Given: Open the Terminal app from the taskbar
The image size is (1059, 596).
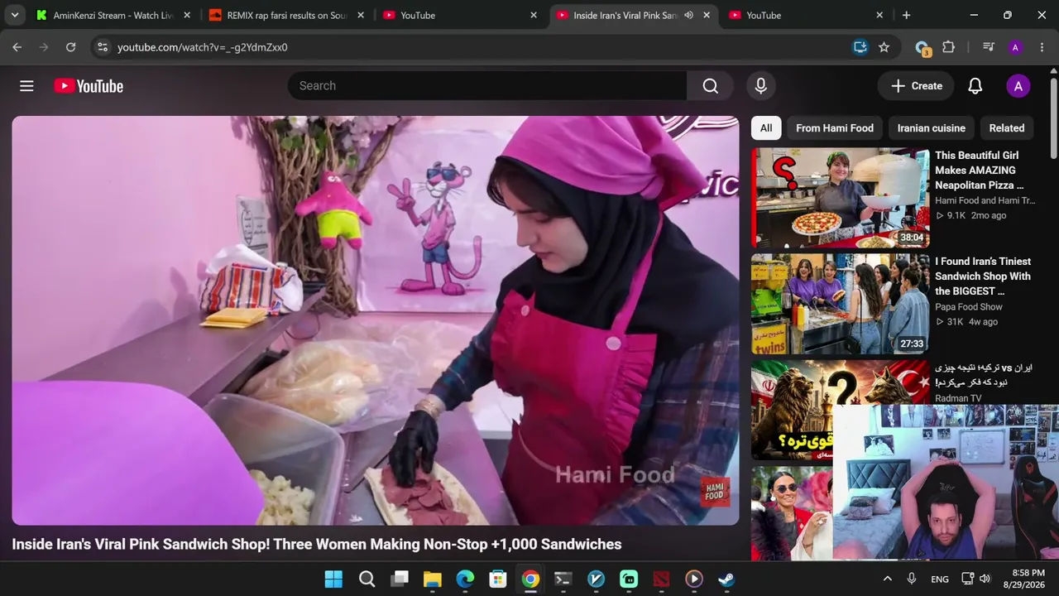Looking at the screenshot, I should [x=563, y=579].
